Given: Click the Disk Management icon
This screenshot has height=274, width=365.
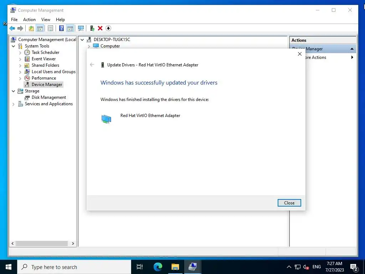Looking at the screenshot, I should [27, 97].
